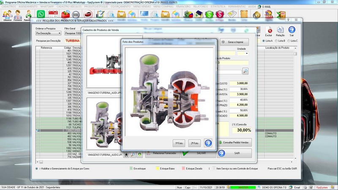Open the barcode icon in toolbar

pyautogui.click(x=76, y=14)
